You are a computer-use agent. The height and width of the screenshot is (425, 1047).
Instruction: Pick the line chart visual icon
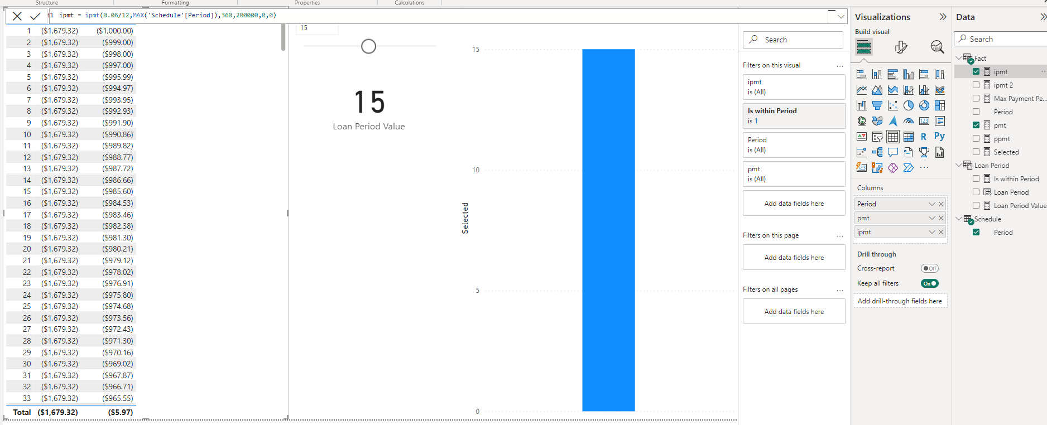(x=862, y=90)
